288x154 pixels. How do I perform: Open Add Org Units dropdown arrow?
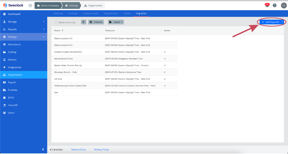[x=282, y=22]
